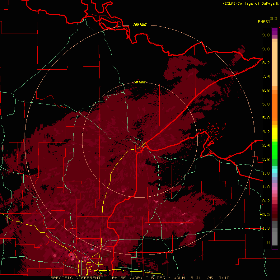Click the 5.0 value on the color scale
Viewport: 280px width, 280px height.
pos(266,118)
